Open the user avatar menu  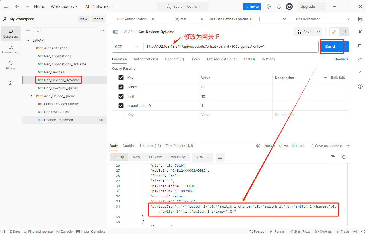[x=289, y=7]
